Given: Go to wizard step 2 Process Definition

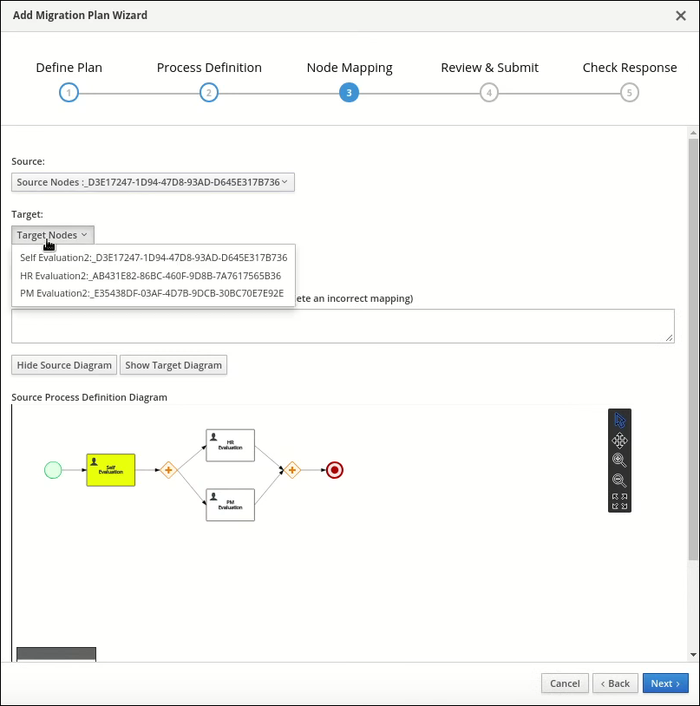Looking at the screenshot, I should coord(208,93).
